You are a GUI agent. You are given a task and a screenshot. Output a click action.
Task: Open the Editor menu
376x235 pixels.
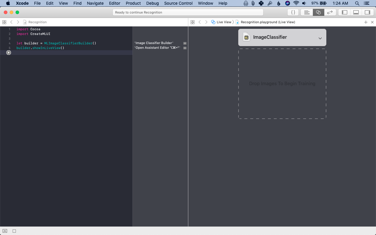pos(115,3)
